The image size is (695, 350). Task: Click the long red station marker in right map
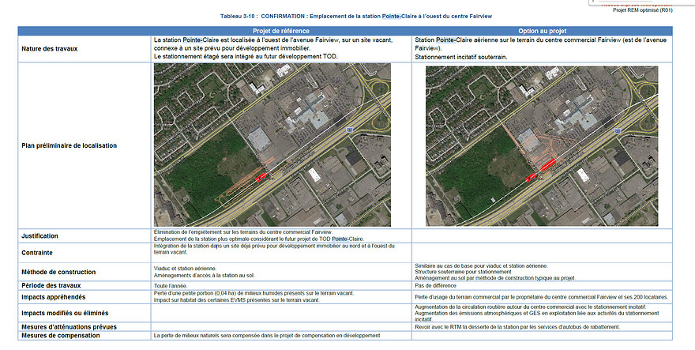point(548,164)
